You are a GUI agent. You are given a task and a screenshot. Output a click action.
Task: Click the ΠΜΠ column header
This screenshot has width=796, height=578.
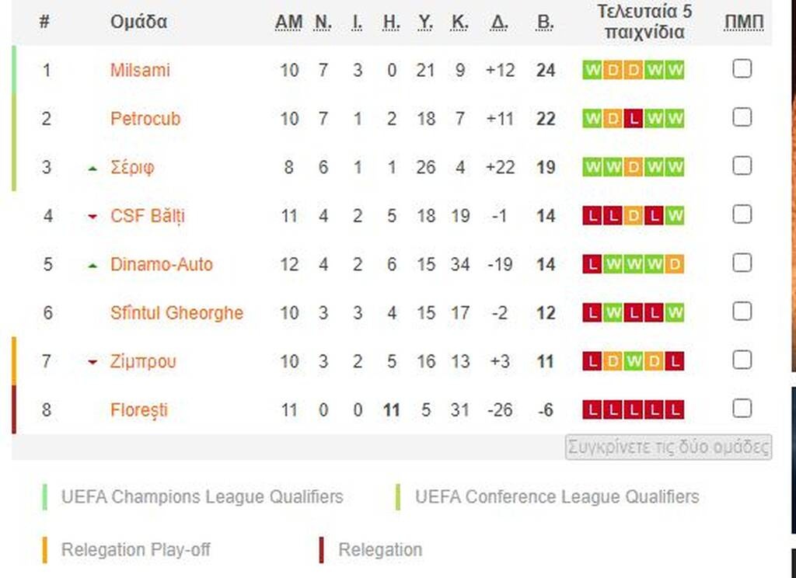744,23
